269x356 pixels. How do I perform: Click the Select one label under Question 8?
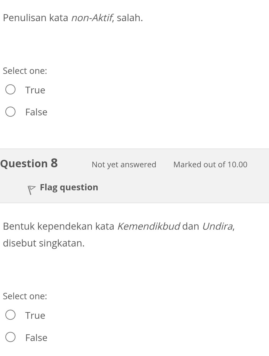coord(25,296)
